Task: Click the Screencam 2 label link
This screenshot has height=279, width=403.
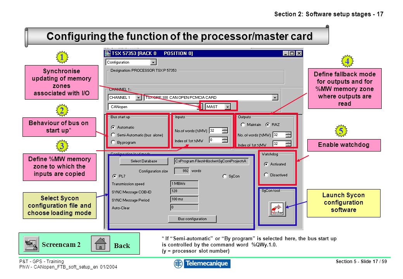Action: tap(61, 245)
